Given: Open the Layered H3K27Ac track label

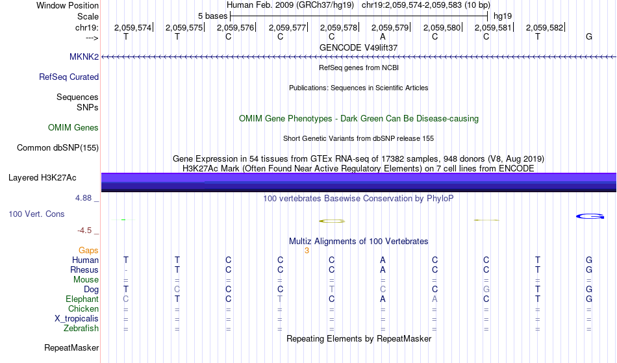Looking at the screenshot, I should coord(42,177).
